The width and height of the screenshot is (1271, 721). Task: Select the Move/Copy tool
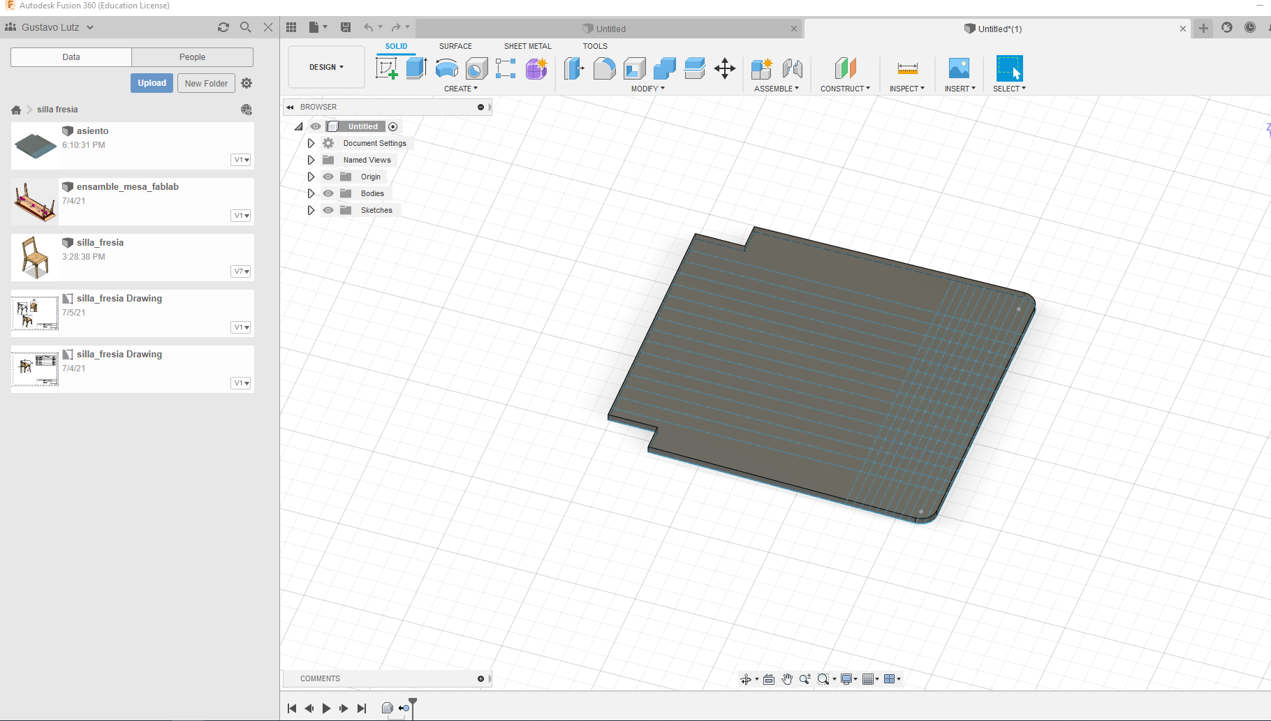(x=725, y=68)
